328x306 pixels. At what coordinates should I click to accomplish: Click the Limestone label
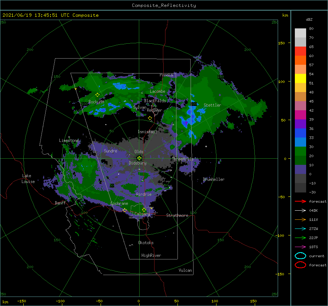(69, 140)
